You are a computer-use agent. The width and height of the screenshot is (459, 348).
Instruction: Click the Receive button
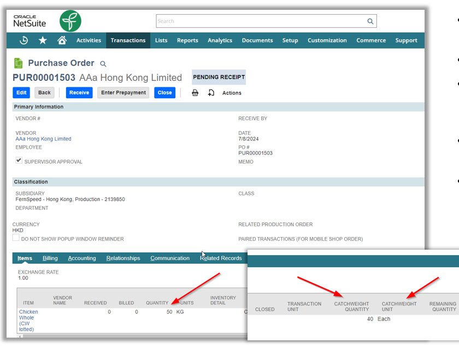pyautogui.click(x=79, y=92)
